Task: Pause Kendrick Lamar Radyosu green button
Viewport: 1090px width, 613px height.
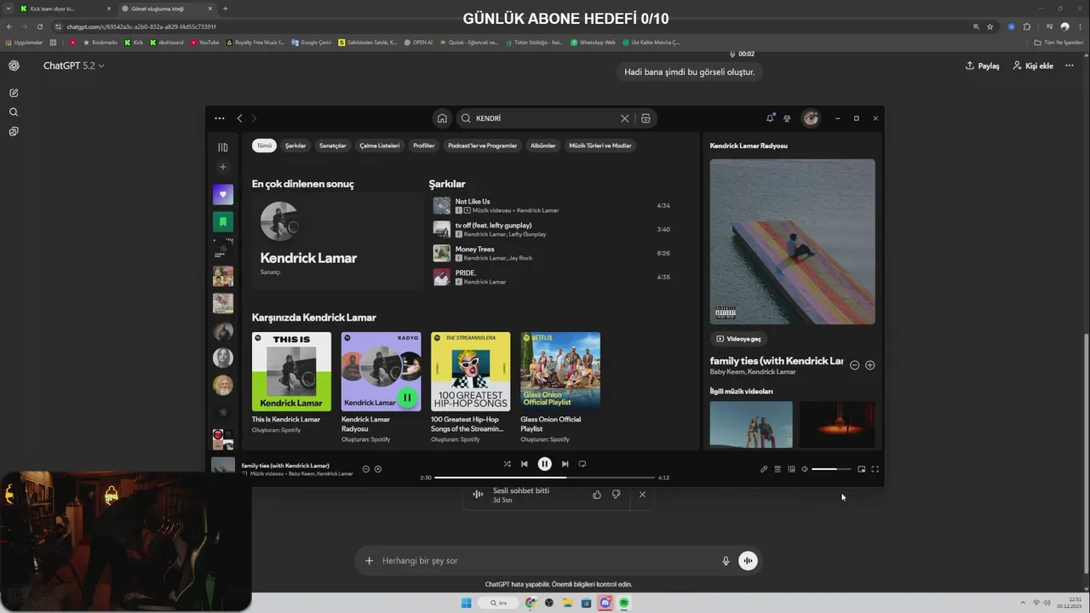Action: click(x=407, y=398)
